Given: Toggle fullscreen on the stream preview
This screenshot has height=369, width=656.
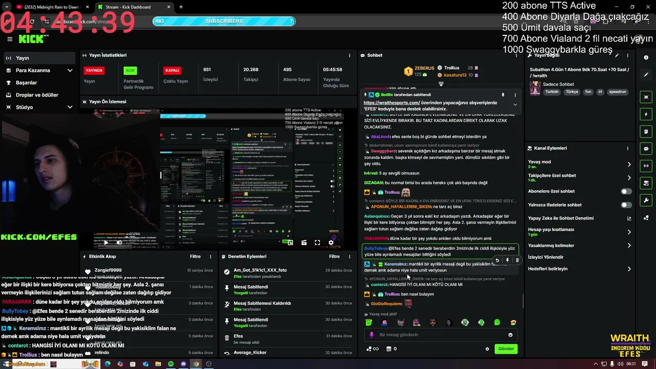Looking at the screenshot, I should (x=317, y=242).
